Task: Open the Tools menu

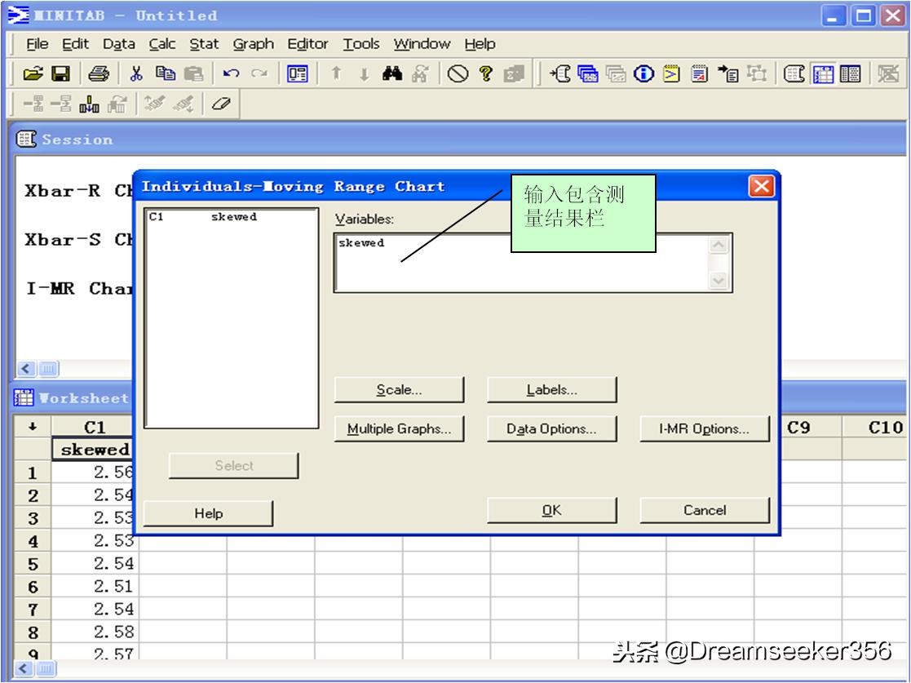Action: point(360,44)
